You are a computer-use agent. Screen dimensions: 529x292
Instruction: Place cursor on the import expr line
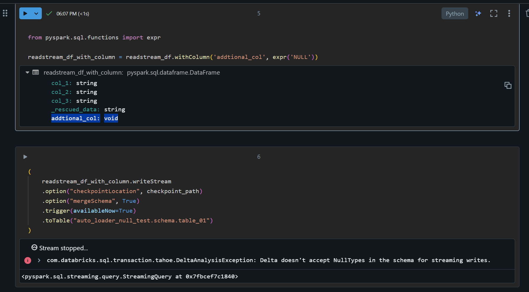coord(94,38)
